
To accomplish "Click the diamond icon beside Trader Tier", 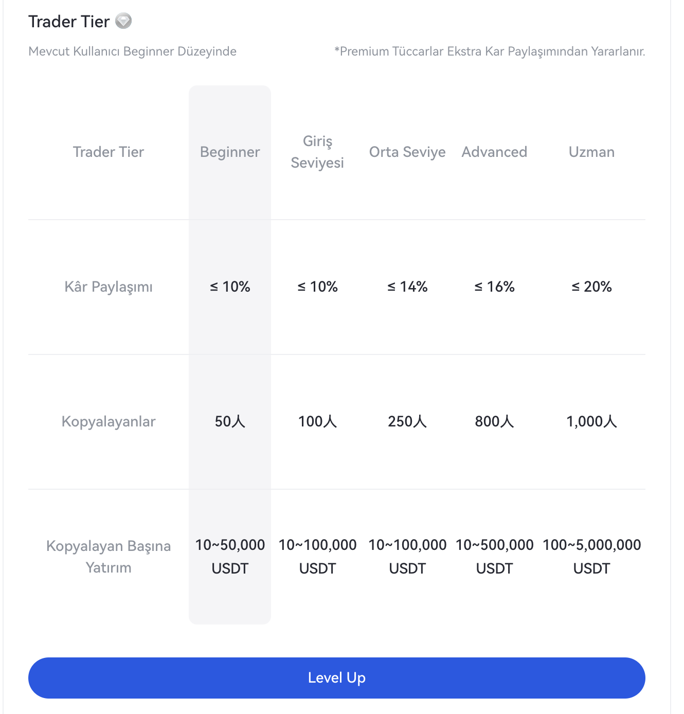I will click(x=123, y=21).
